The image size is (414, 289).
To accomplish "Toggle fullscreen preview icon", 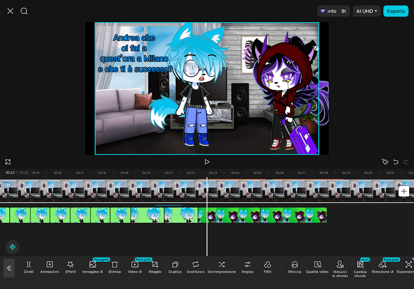I will pos(8,161).
